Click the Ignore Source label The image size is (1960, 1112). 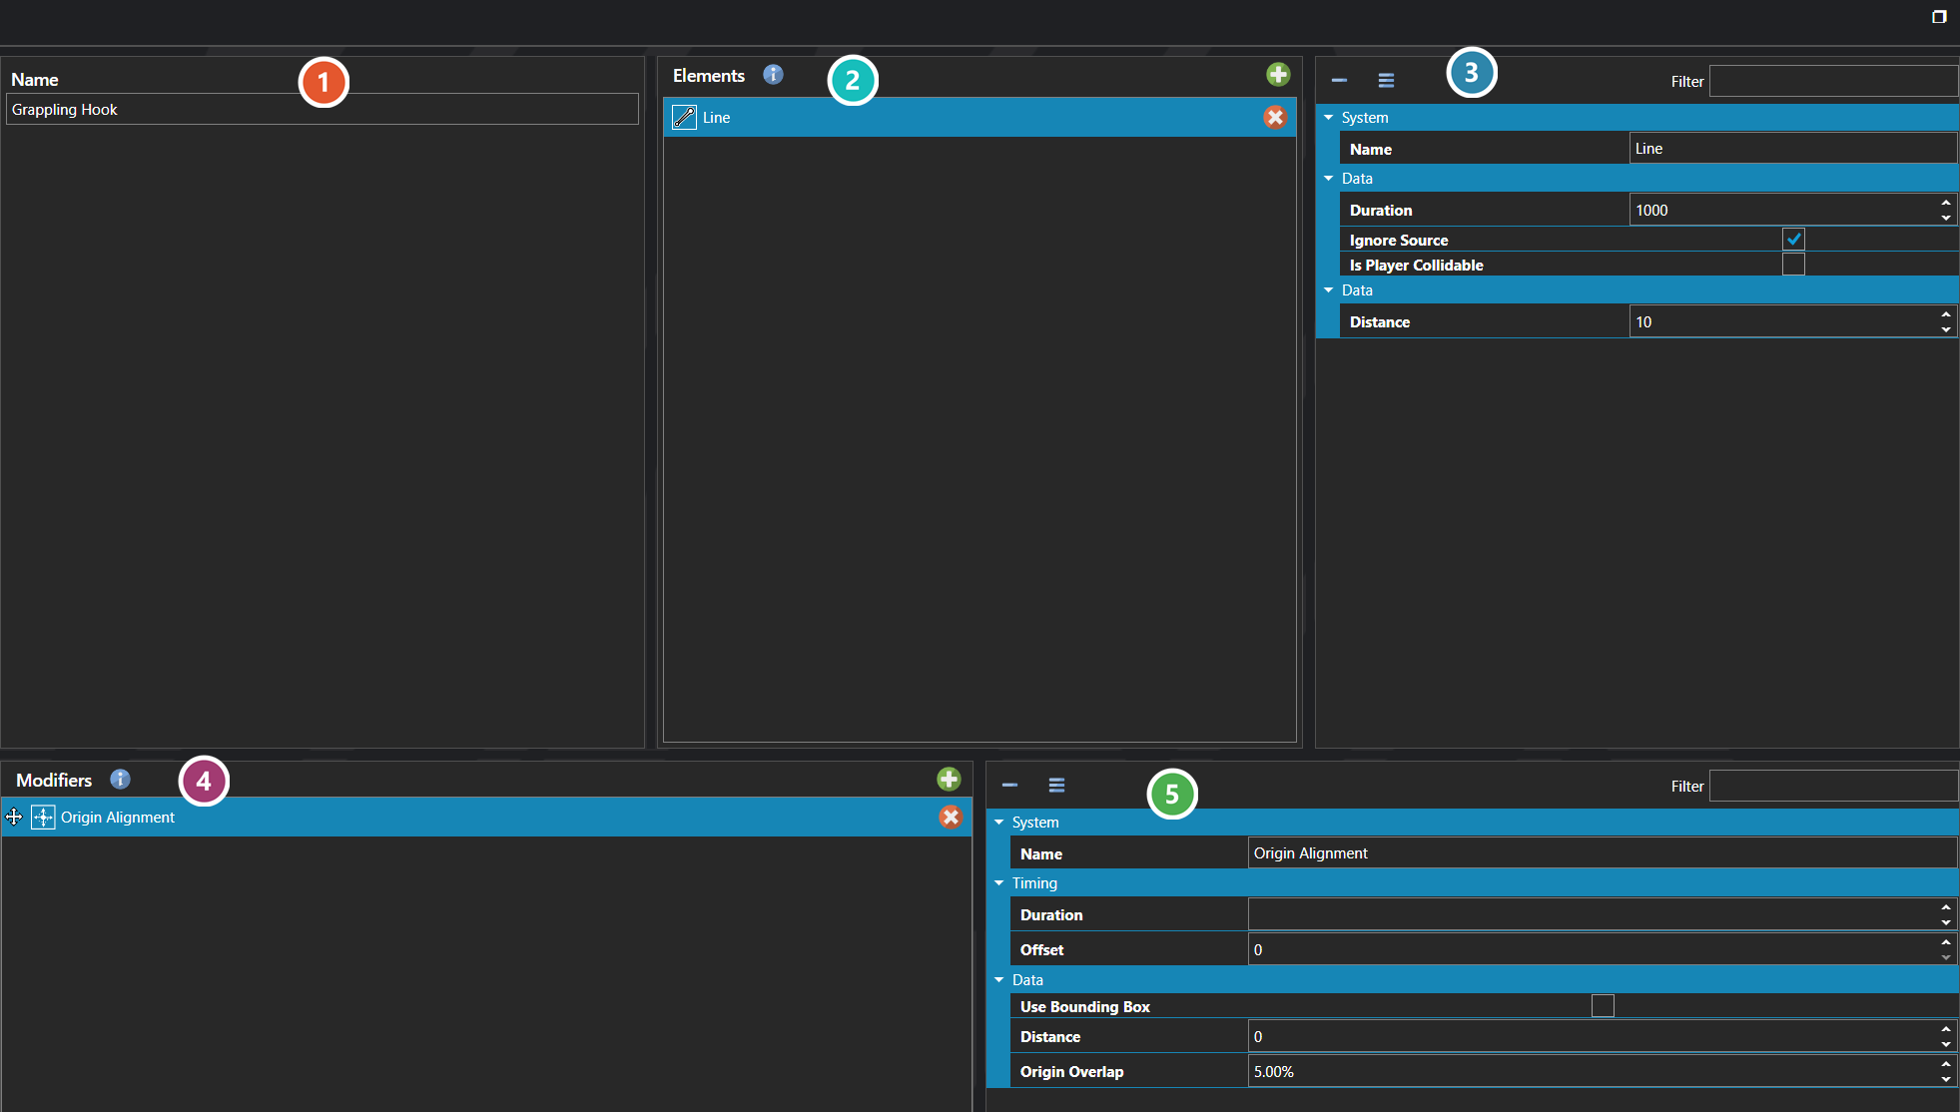[1398, 241]
